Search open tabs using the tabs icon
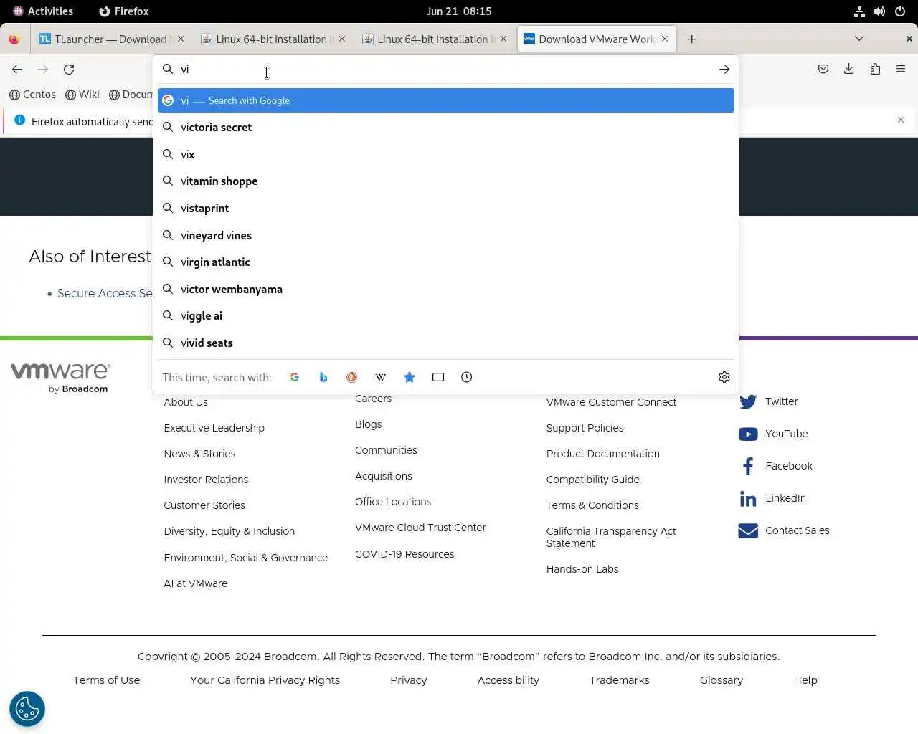This screenshot has height=734, width=918. point(438,377)
